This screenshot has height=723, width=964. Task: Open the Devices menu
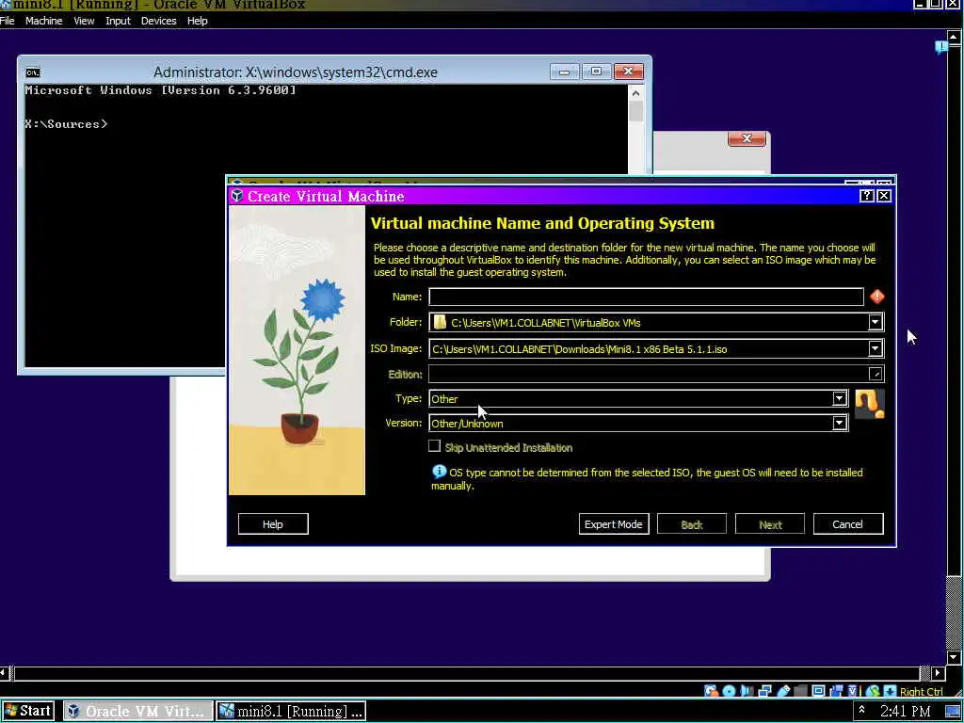click(x=158, y=21)
